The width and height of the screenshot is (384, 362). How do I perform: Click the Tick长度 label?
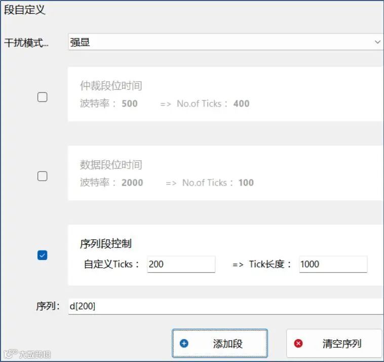click(270, 264)
